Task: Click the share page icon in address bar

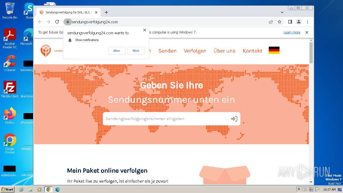Action: (271, 22)
